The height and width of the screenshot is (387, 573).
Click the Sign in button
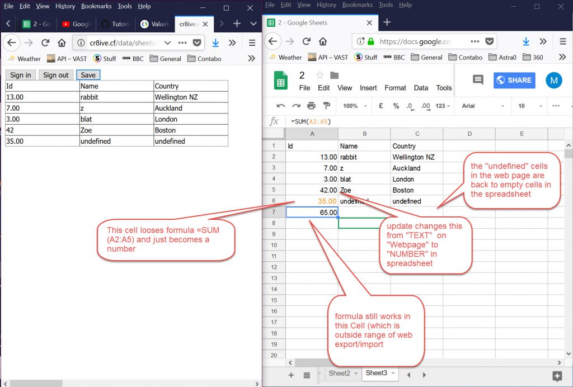21,75
